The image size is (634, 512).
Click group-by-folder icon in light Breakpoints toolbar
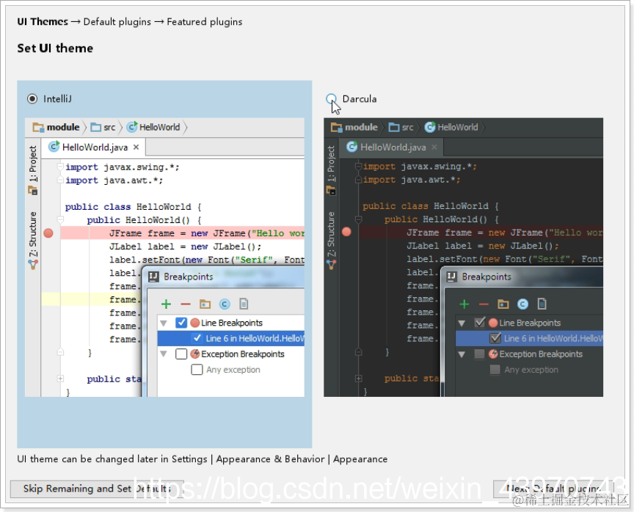click(205, 304)
